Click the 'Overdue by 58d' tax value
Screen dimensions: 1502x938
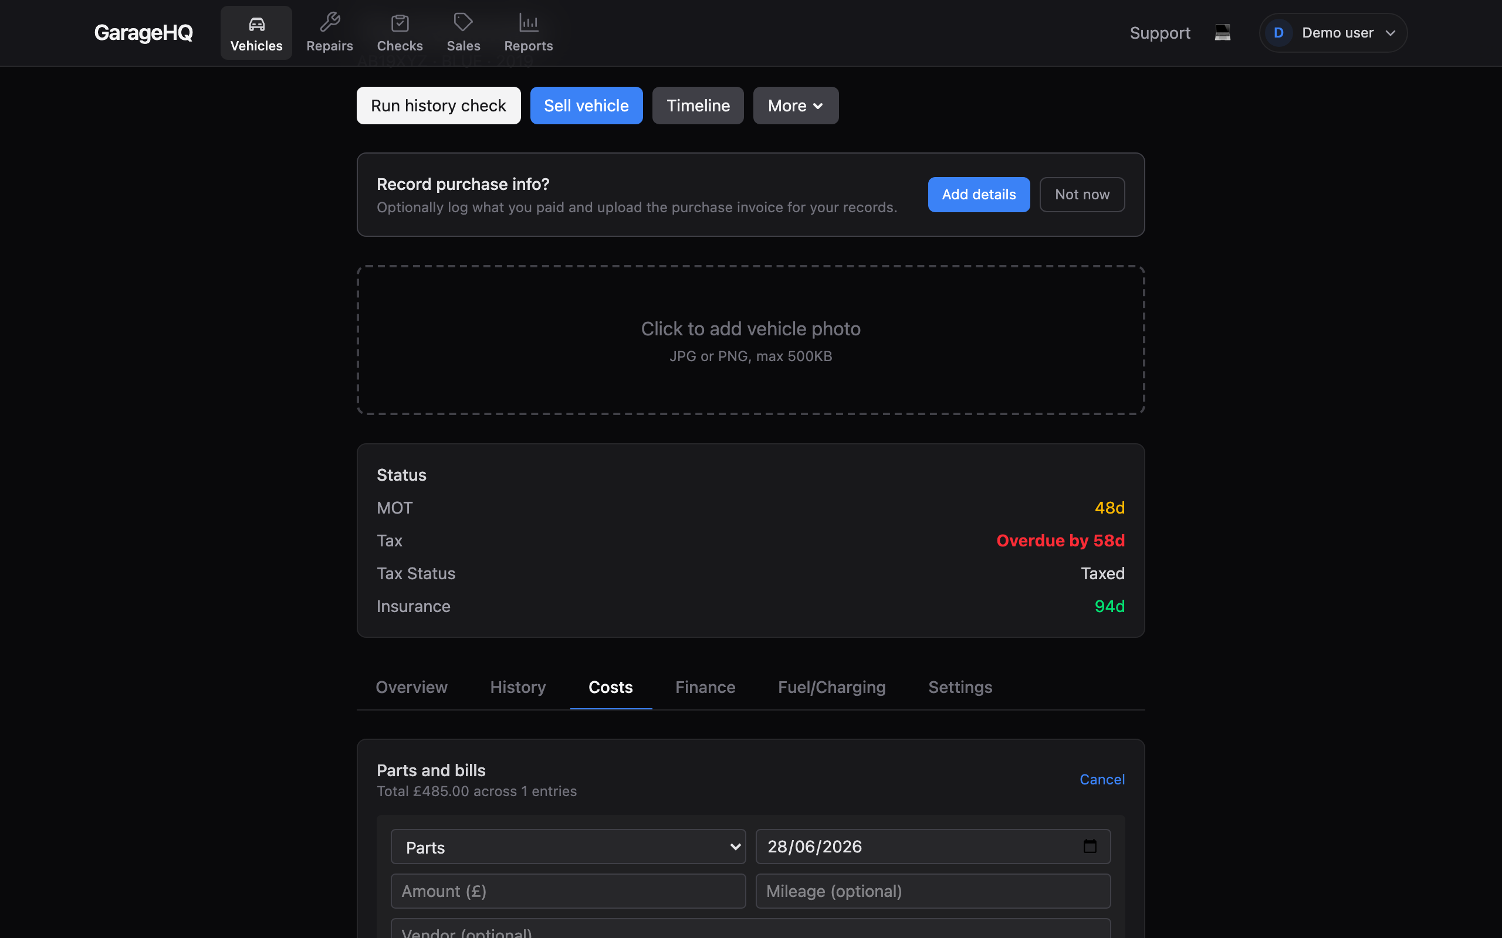tap(1060, 541)
